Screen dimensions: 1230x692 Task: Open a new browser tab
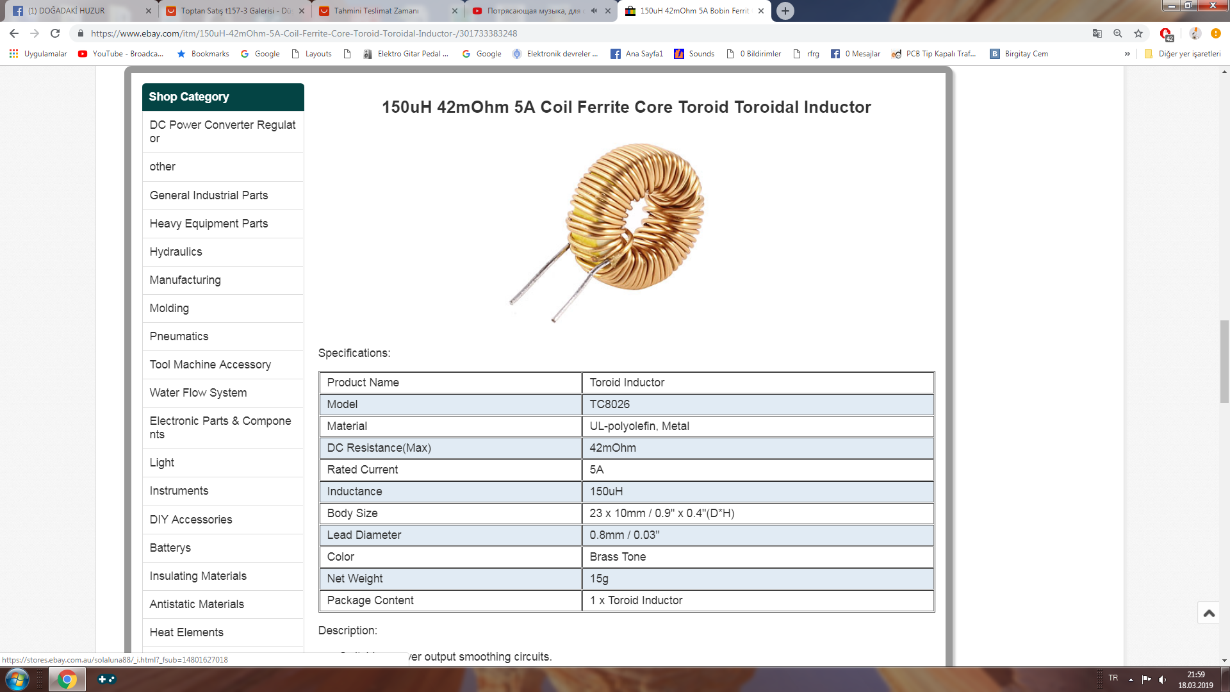pyautogui.click(x=785, y=11)
